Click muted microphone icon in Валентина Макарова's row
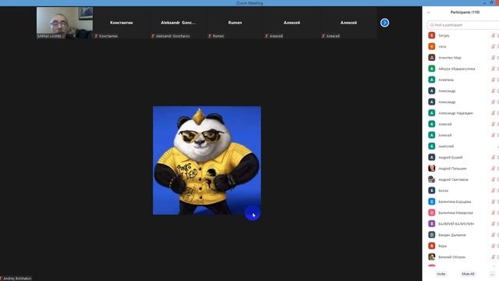The width and height of the screenshot is (499, 281). pyautogui.click(x=493, y=212)
